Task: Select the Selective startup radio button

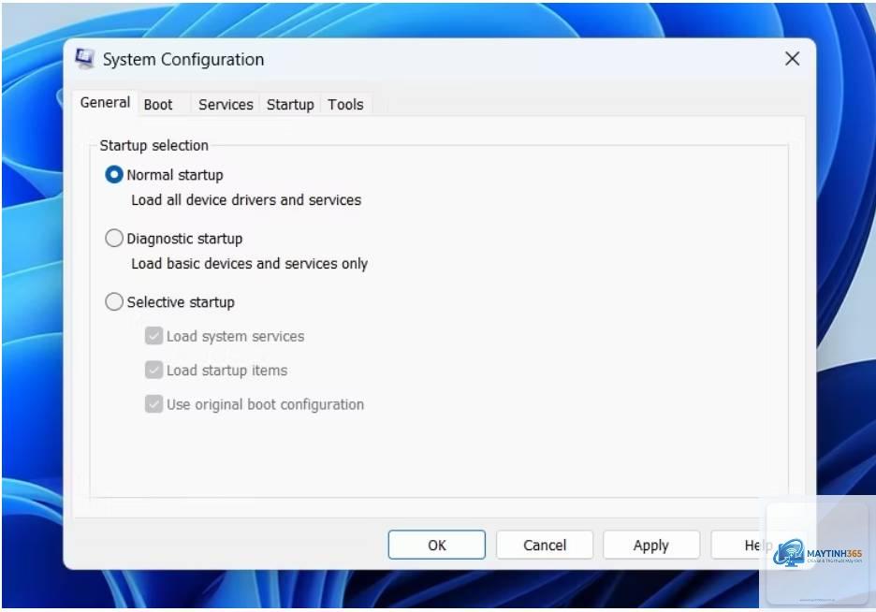Action: [x=114, y=302]
